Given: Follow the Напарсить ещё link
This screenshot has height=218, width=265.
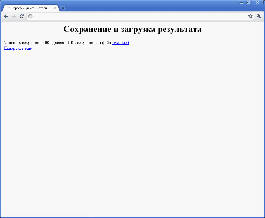Looking at the screenshot, I should pos(18,49).
